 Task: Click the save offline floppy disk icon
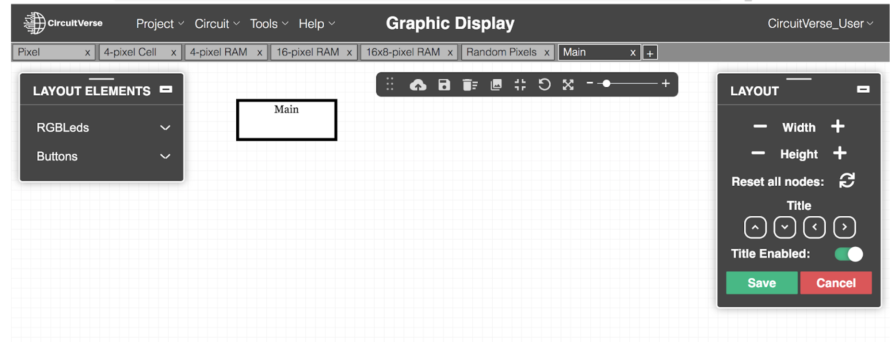click(444, 85)
